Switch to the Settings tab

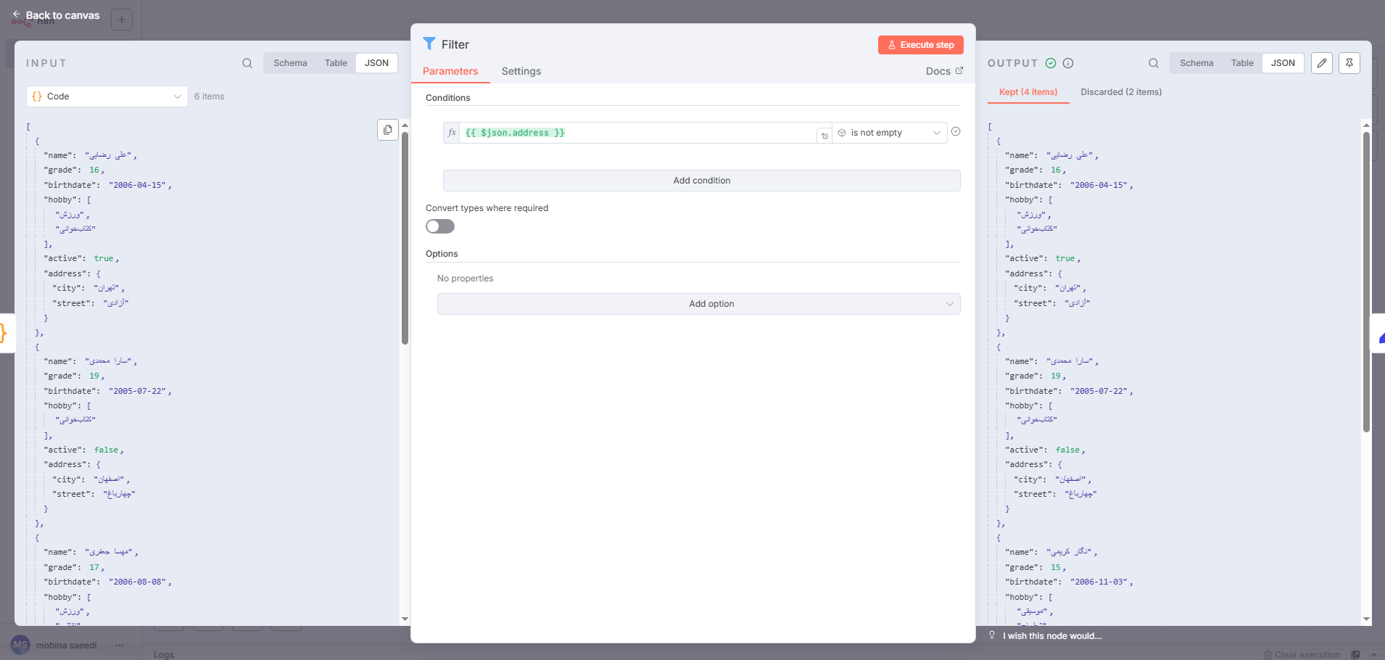pyautogui.click(x=521, y=71)
